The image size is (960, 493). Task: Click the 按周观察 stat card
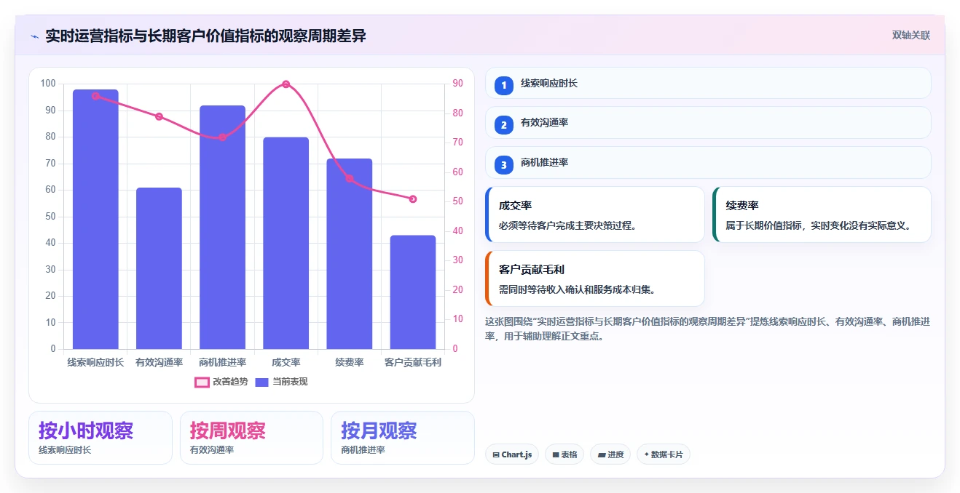click(251, 438)
